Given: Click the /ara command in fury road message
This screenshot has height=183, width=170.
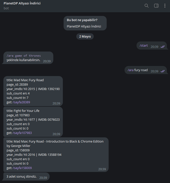Looking at the screenshot, I should pyautogui.click(x=131, y=70).
